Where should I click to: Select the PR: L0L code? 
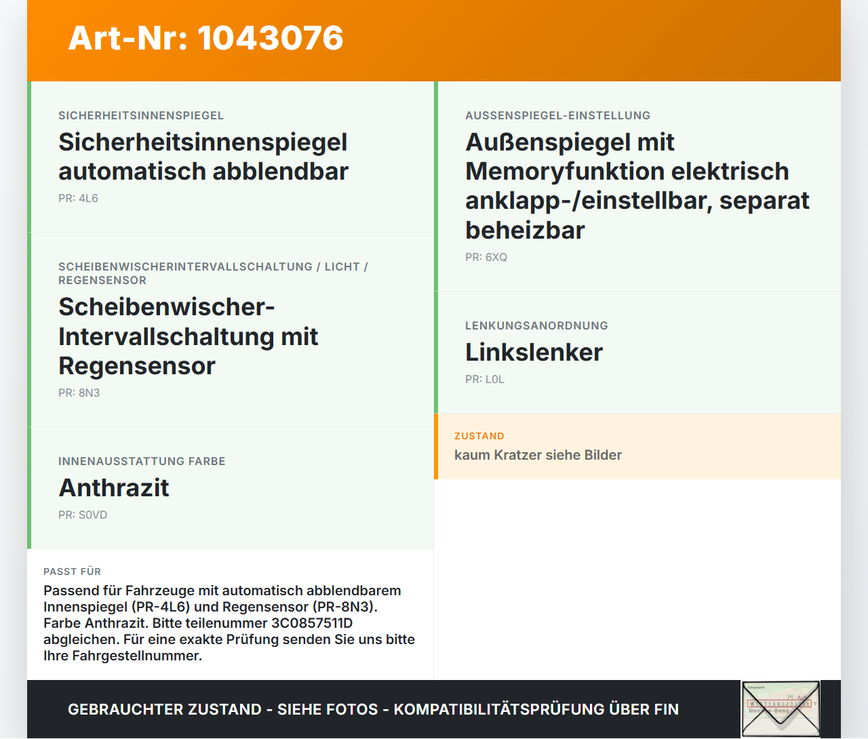485,379
